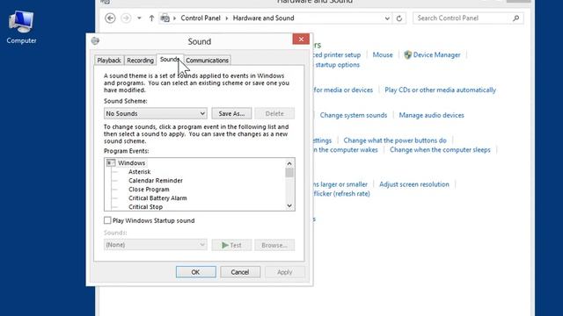This screenshot has width=563, height=316.
Task: Switch to the Playback tab
Action: (x=109, y=61)
